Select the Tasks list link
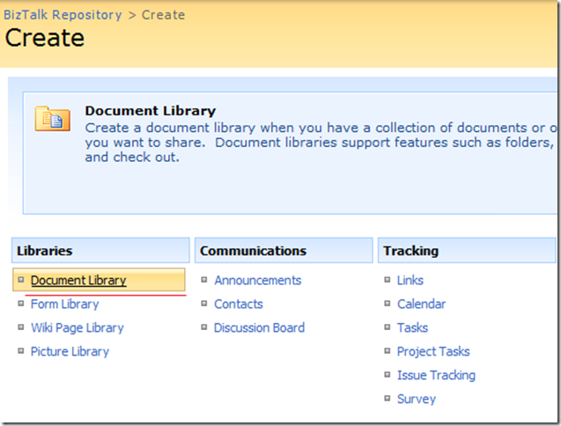 coord(412,328)
